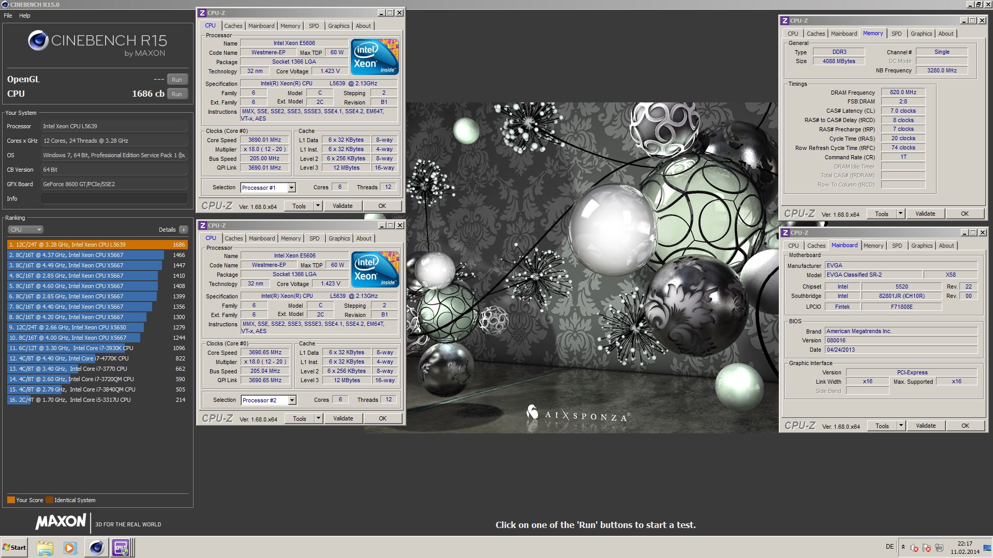Click the Processor field Intel Xeon CPU L5639
Viewport: 993px width, 558px height.
coord(114,126)
